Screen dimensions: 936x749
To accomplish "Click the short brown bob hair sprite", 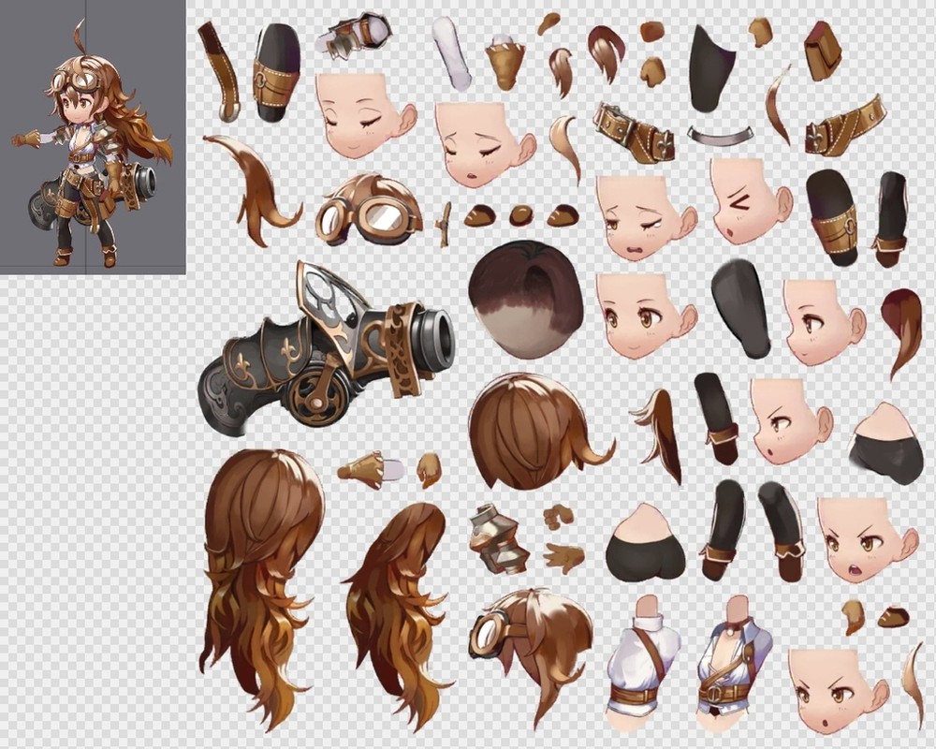I will tap(532, 433).
